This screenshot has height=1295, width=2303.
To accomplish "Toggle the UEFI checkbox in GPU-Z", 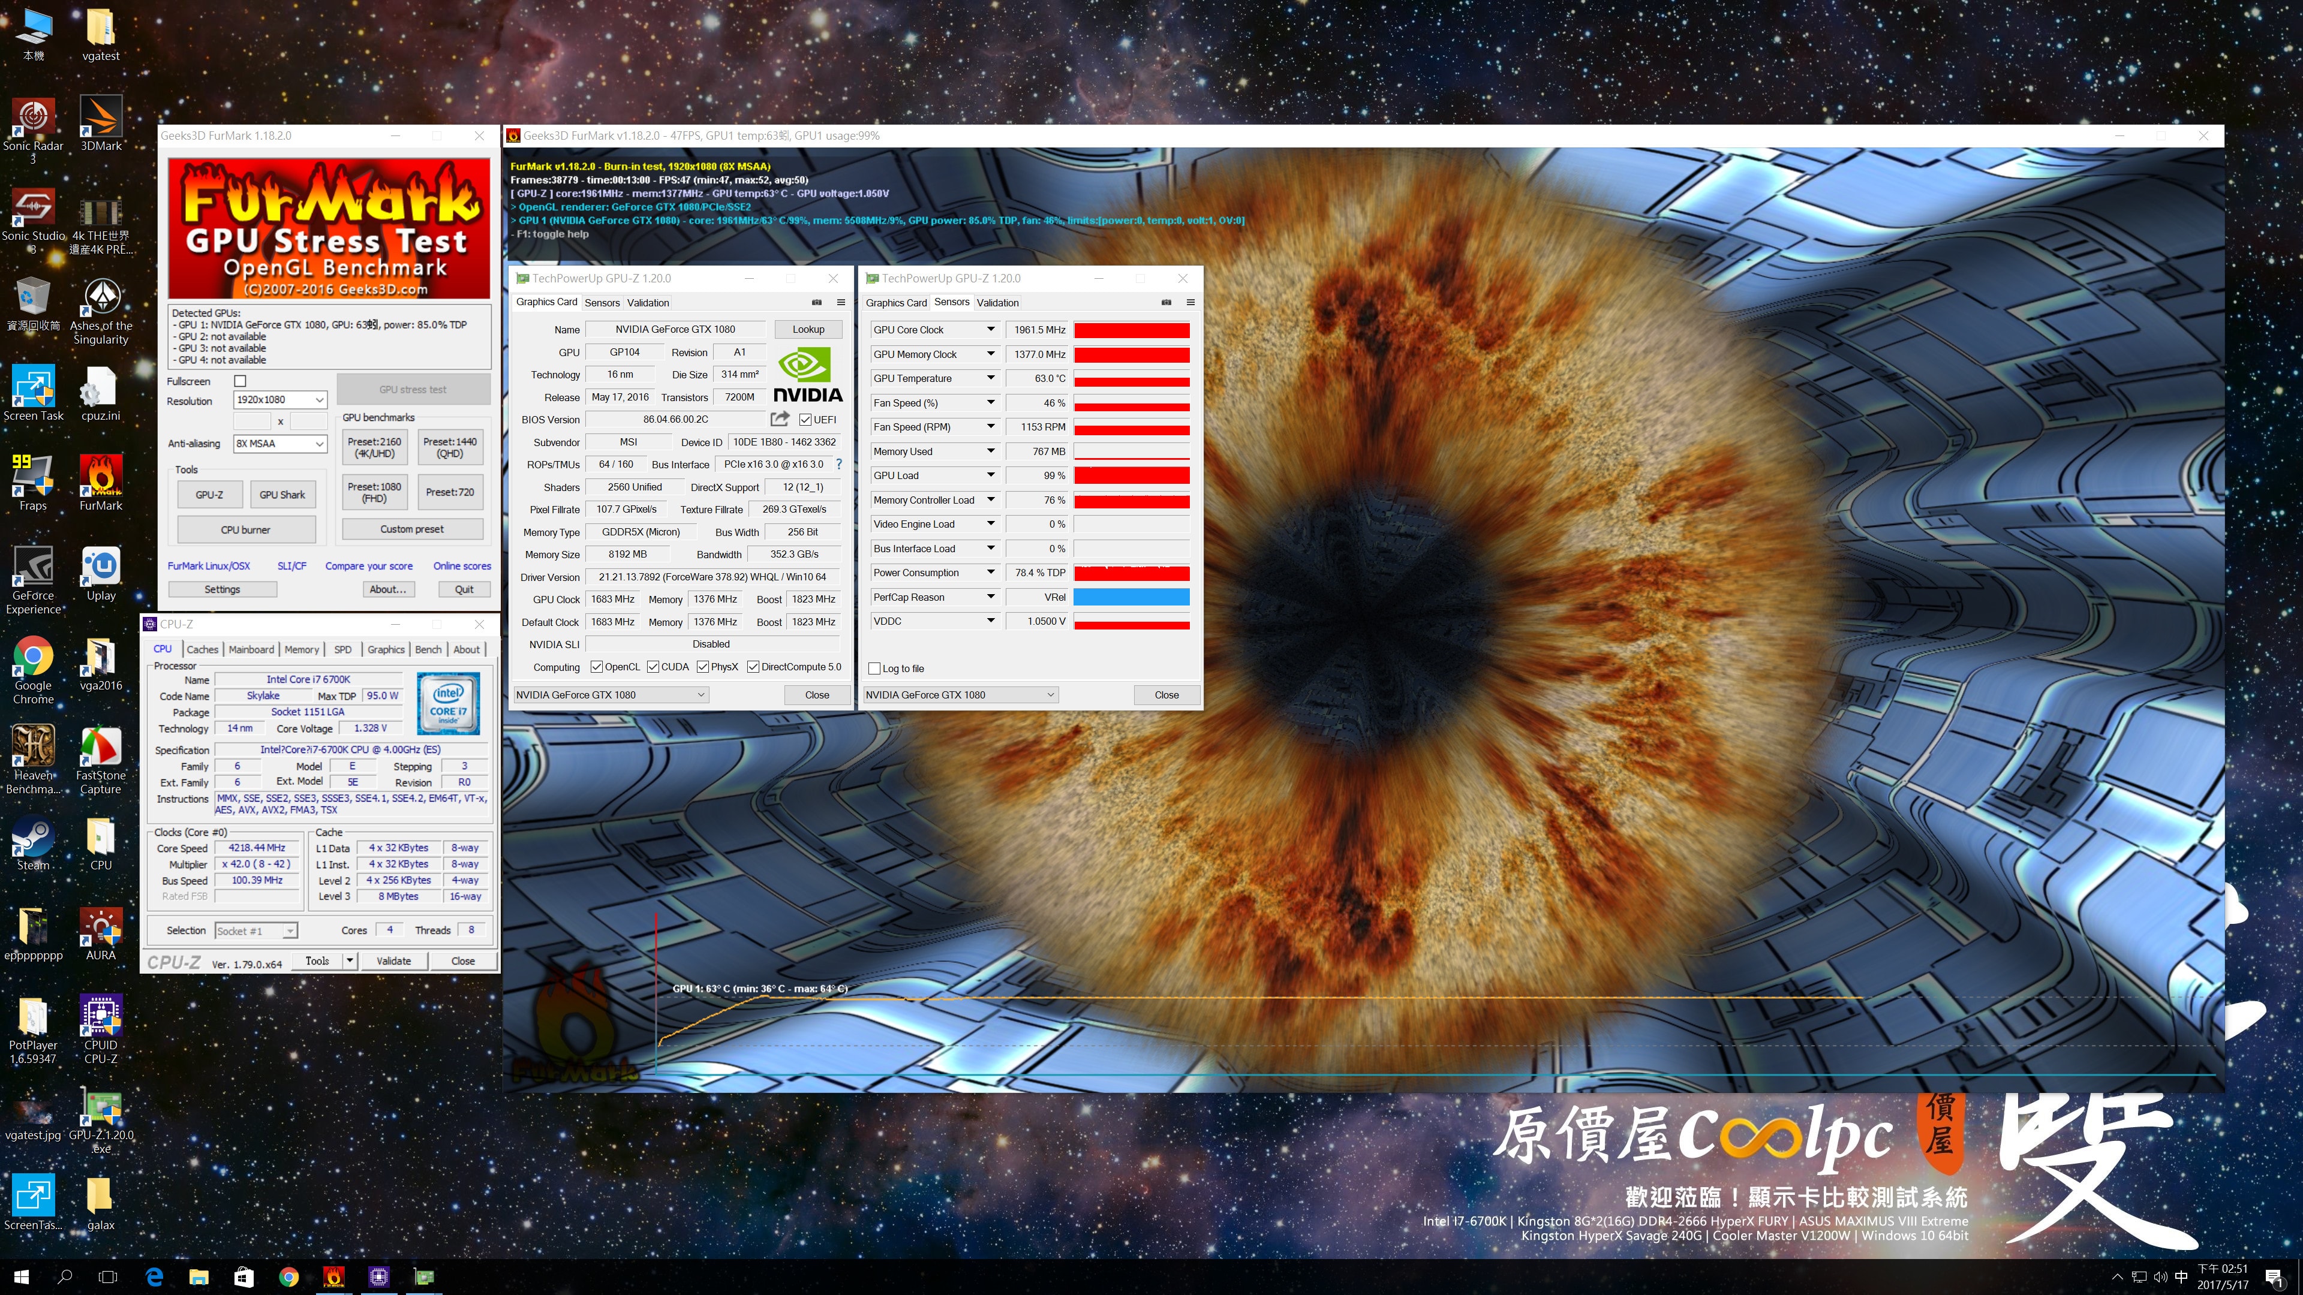I will (805, 419).
